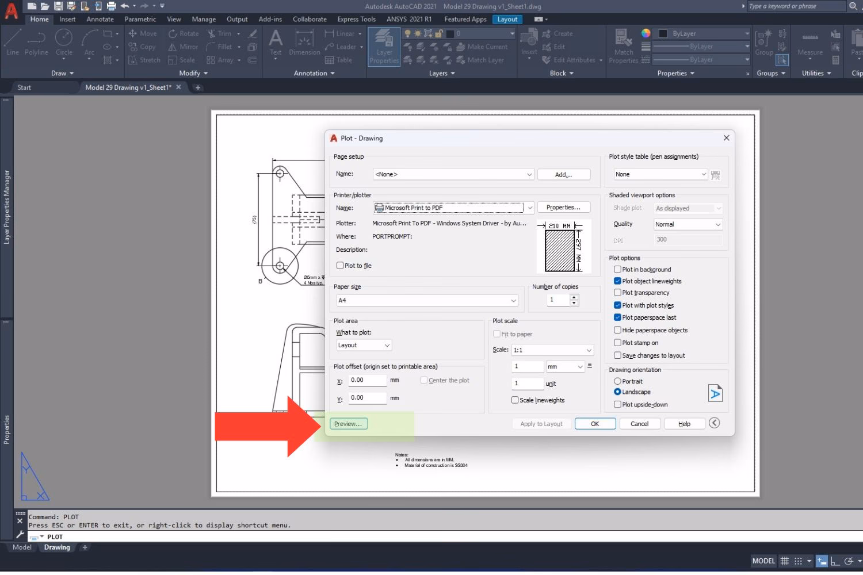The height and width of the screenshot is (575, 863).
Task: Check Save changes to layout
Action: coord(617,355)
